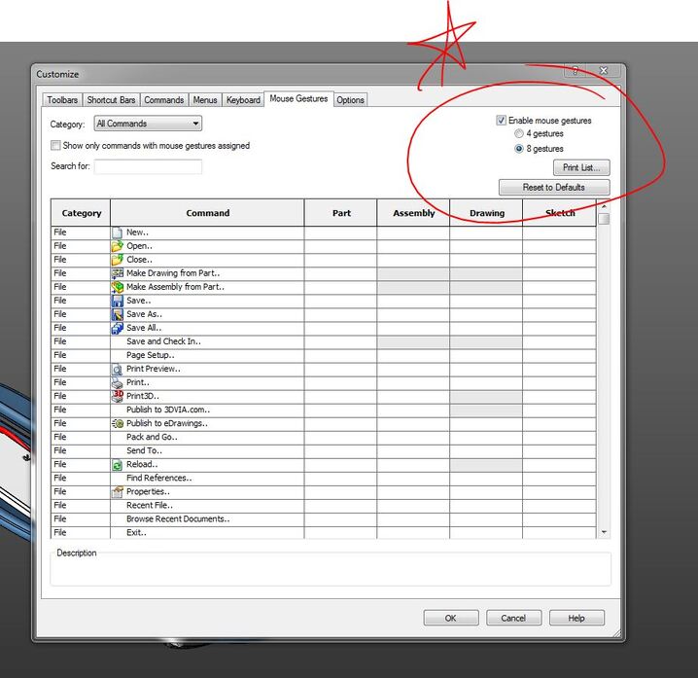Click the Reload command icon
This screenshot has width=698, height=678.
click(117, 465)
